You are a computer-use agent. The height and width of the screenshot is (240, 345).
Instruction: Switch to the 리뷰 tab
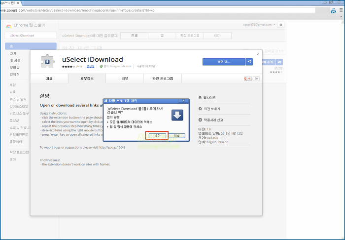[x=125, y=79]
